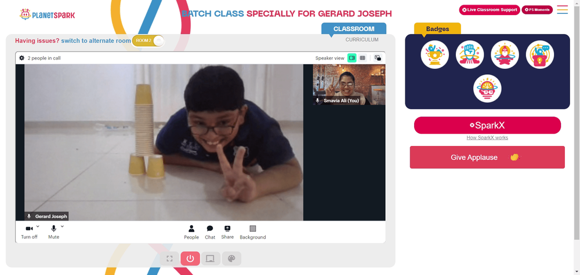This screenshot has width=580, height=275.
Task: Open the Classroom tab
Action: click(x=354, y=29)
